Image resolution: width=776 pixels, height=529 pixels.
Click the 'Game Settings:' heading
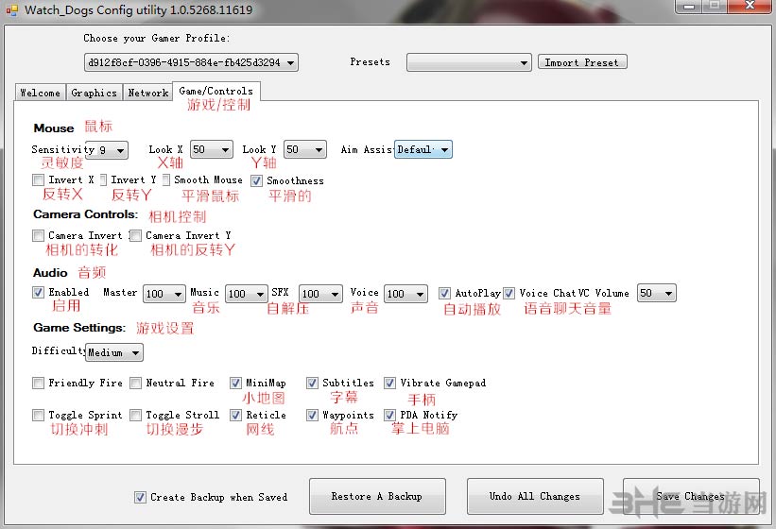tap(79, 328)
